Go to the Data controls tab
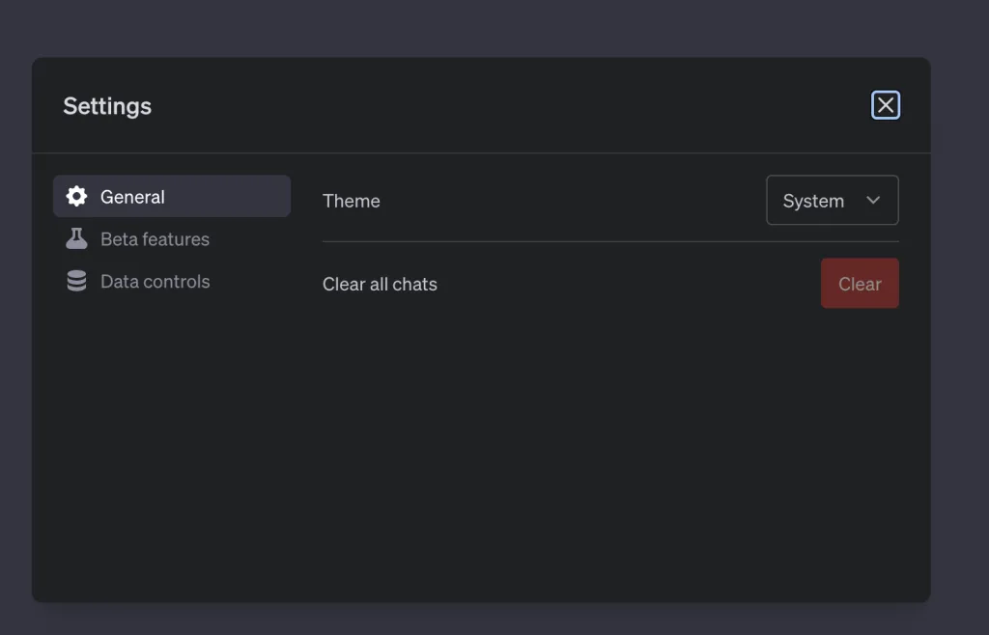 172,281
